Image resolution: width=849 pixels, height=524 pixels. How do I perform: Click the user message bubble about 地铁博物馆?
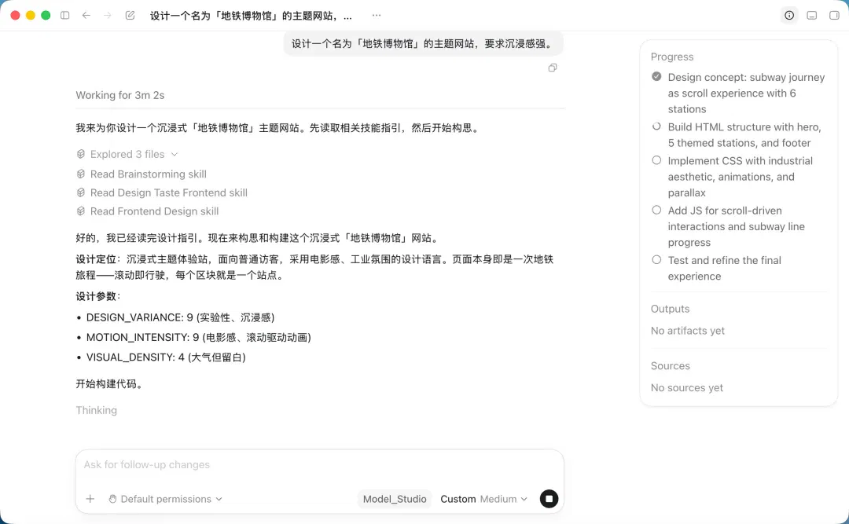(424, 44)
